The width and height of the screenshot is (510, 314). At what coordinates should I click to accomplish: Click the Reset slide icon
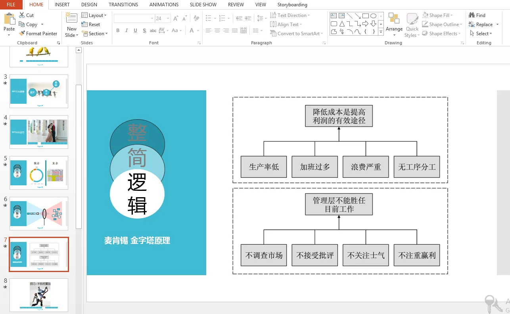[x=84, y=24]
